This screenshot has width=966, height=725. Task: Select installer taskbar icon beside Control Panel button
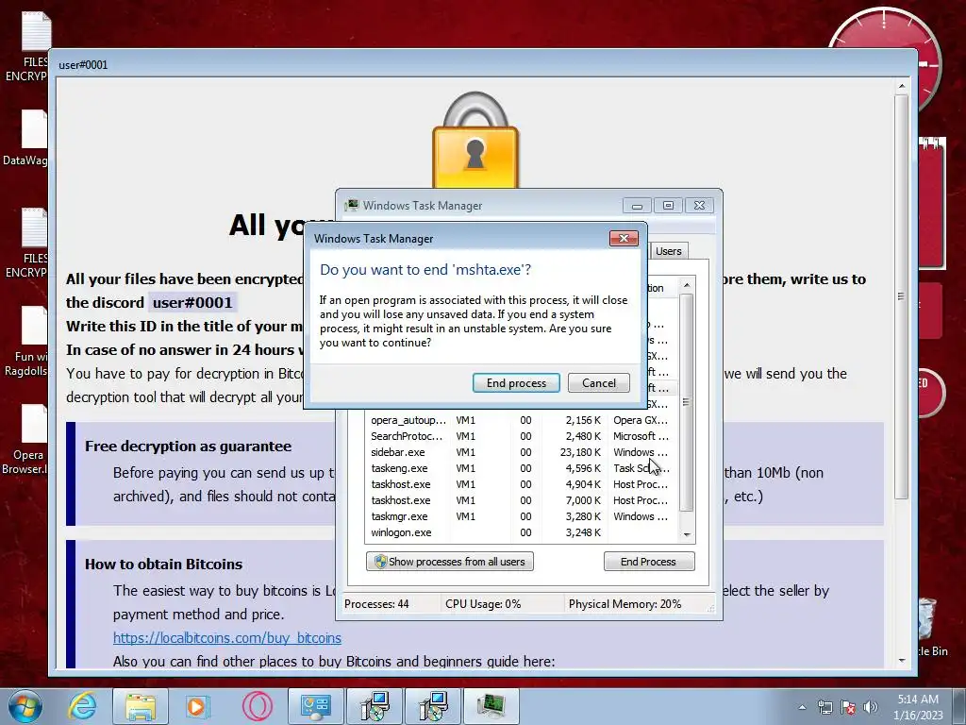coord(375,706)
